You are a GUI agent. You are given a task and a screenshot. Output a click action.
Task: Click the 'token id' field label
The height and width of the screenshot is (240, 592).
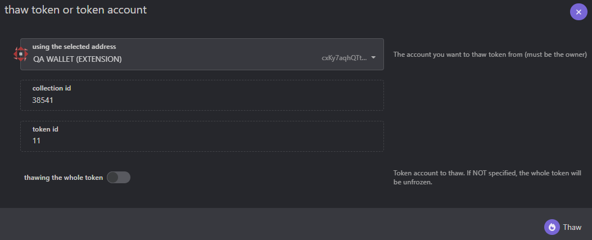(x=46, y=129)
